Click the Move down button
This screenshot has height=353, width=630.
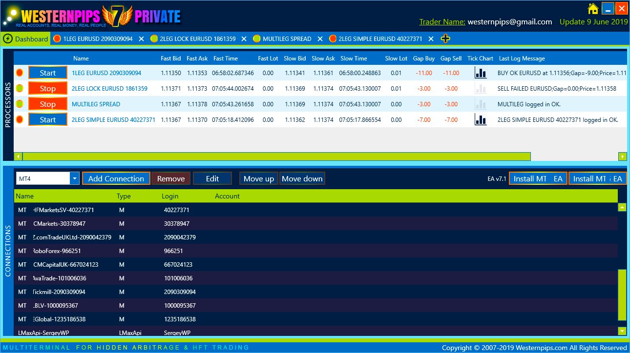pyautogui.click(x=302, y=178)
